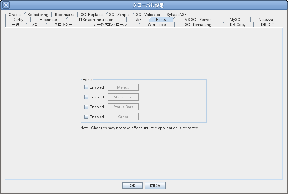The image size is (288, 194).
Task: Switch to the SybaseASE tab
Action: tap(177, 14)
